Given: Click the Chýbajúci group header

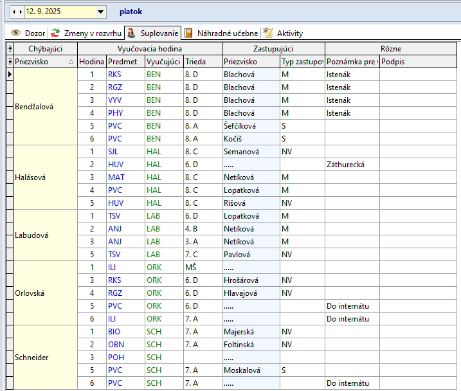Looking at the screenshot, I should point(45,48).
